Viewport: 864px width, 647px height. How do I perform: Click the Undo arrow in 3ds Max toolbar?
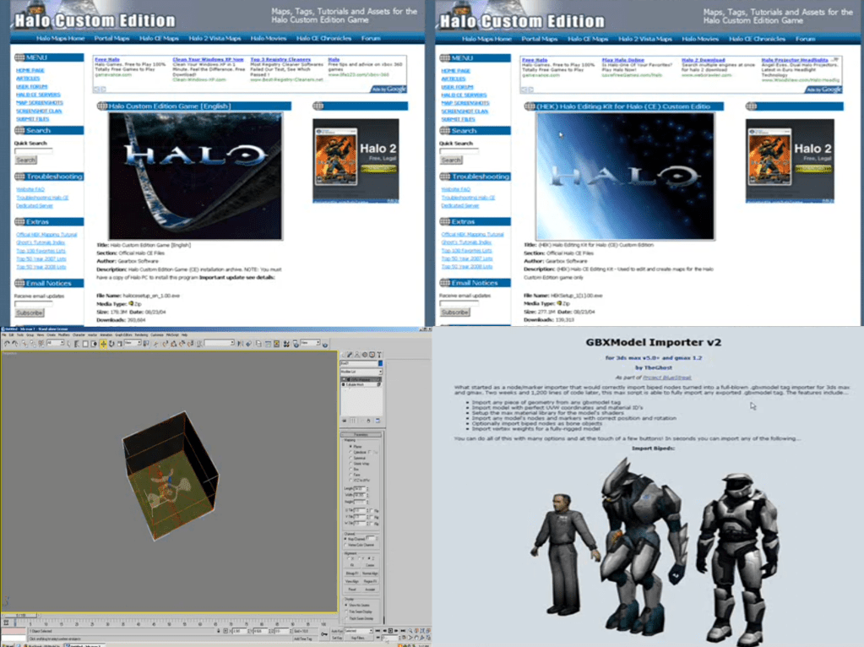[x=5, y=345]
